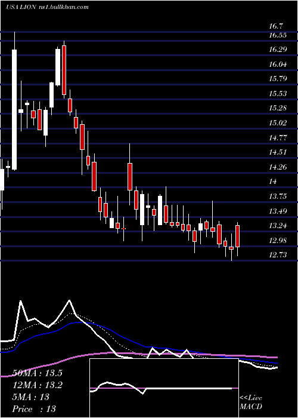Click the 'Price : 13' legend value
The image size is (298, 418).
(35, 408)
